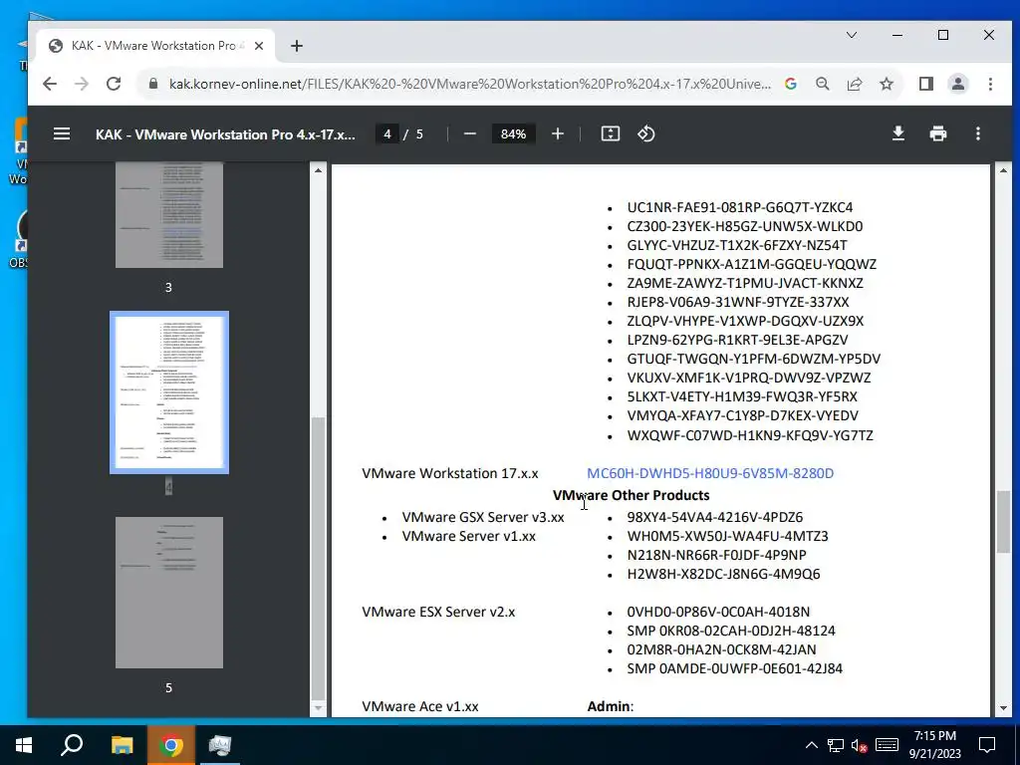The width and height of the screenshot is (1020, 765).
Task: Open Windows taskbar search
Action: pos(72,745)
